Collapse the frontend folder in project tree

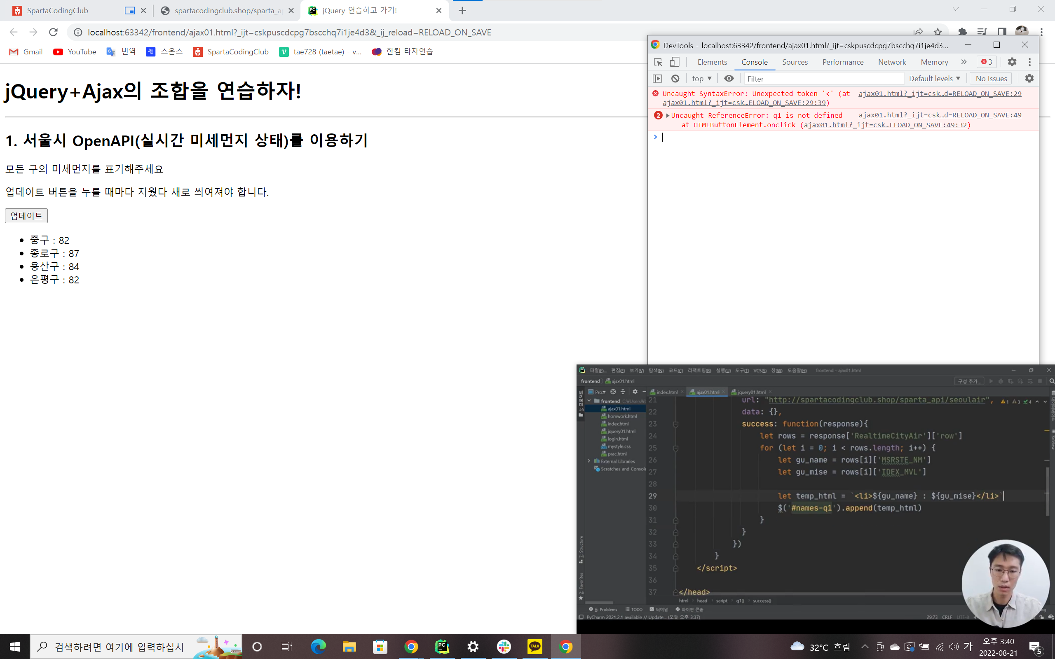pyautogui.click(x=589, y=401)
